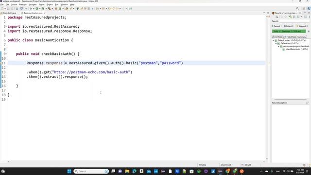Click the Coverage run toolbar icon
Viewport: 311px width, 175px height.
(43, 9)
